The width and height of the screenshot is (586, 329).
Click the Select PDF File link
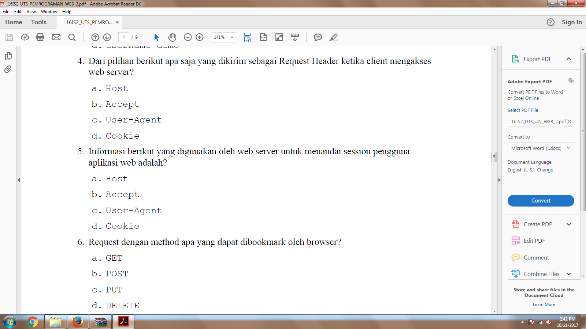[523, 110]
